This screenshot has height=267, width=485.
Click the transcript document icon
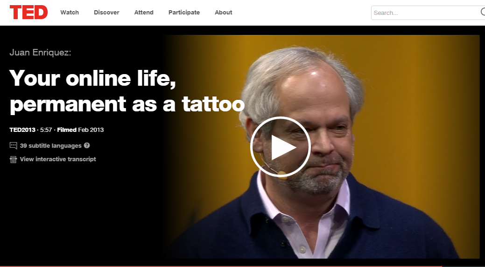point(13,159)
